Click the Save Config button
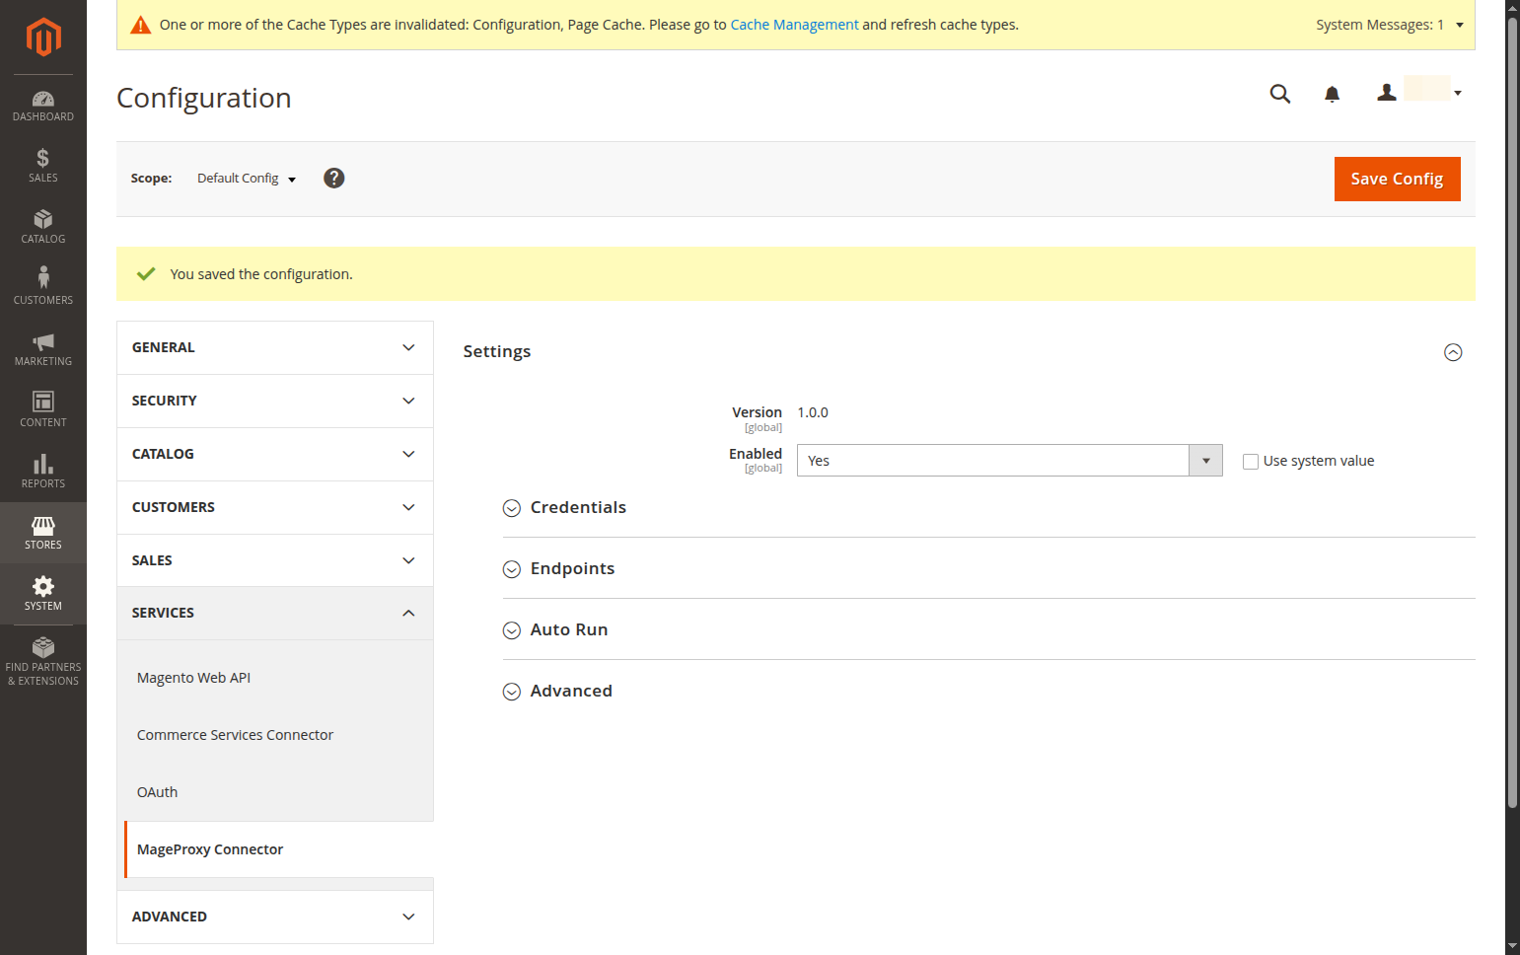This screenshot has width=1520, height=955. click(x=1397, y=179)
